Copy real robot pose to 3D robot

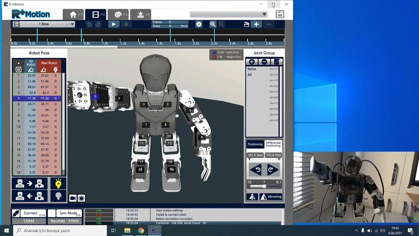click(30, 196)
